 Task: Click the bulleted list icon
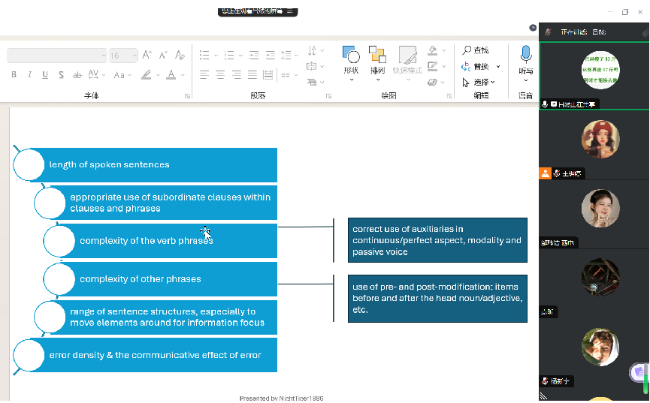(204, 56)
